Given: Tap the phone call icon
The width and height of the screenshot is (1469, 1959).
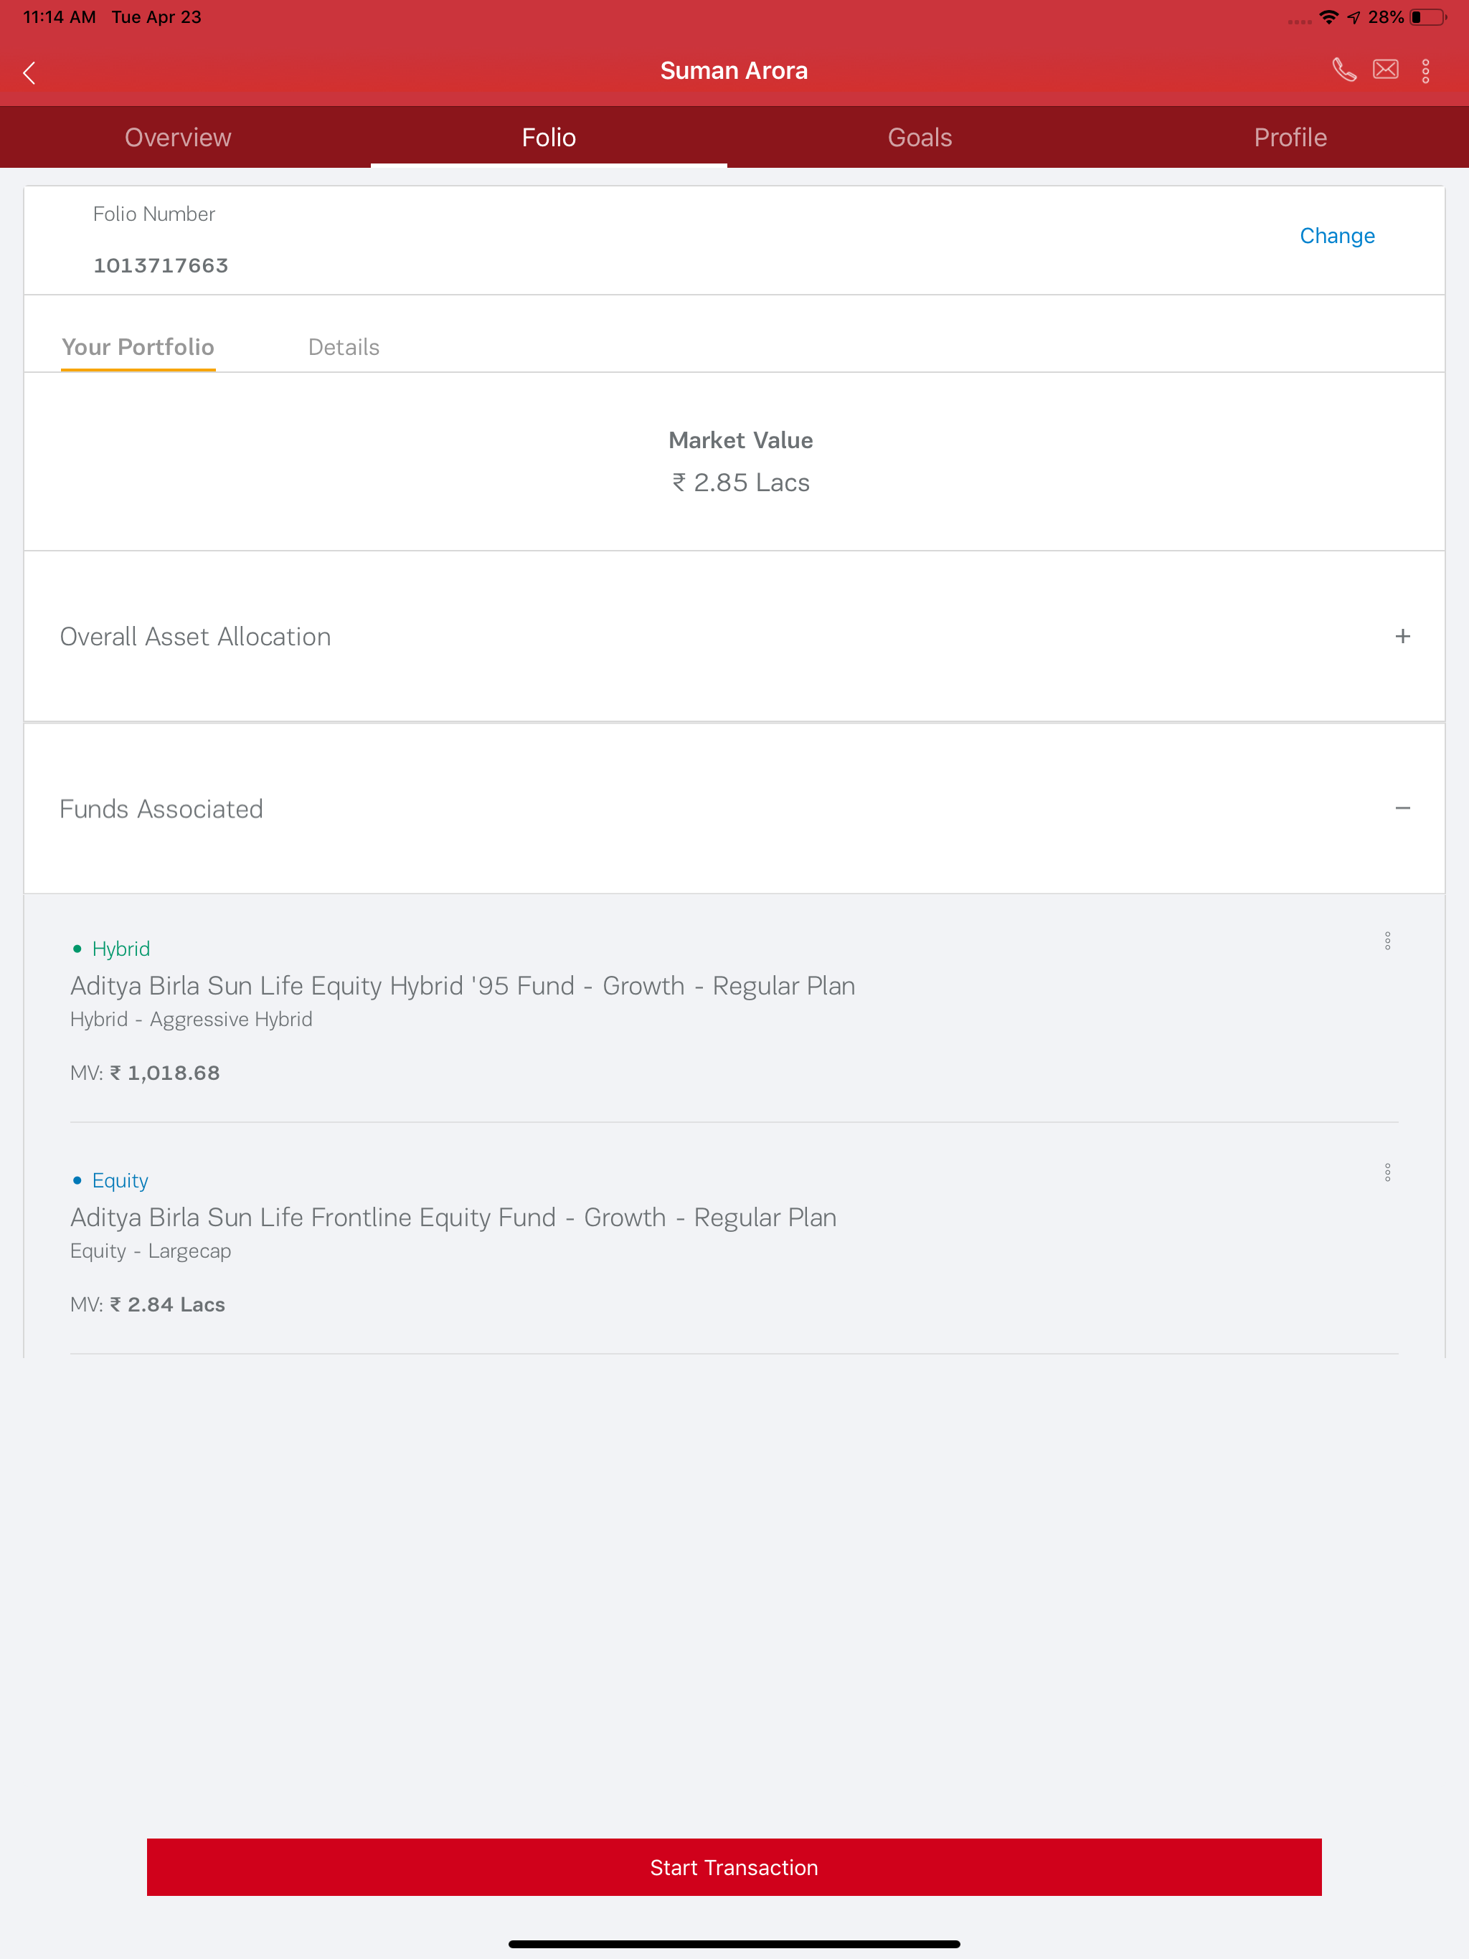Looking at the screenshot, I should click(1344, 70).
